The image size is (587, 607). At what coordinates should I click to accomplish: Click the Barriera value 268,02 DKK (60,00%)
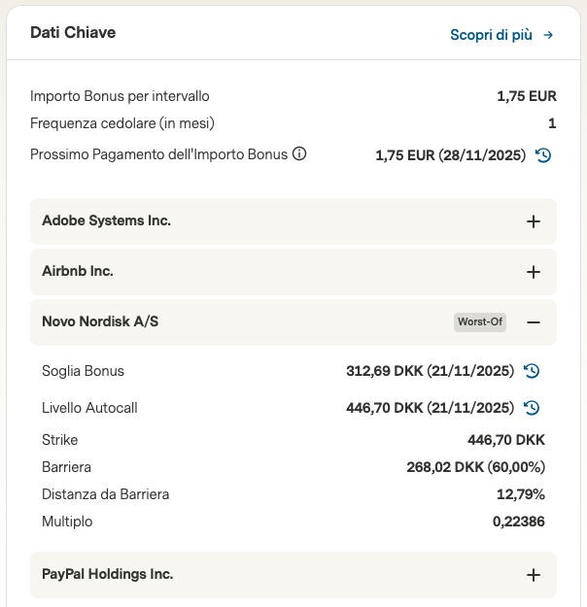tap(475, 467)
